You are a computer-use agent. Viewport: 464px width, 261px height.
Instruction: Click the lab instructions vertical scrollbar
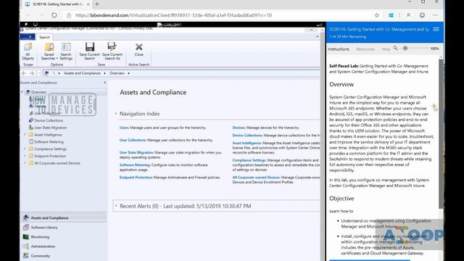441,133
